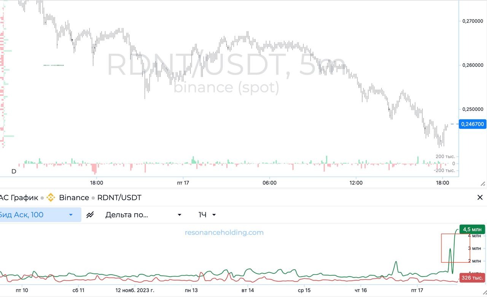Click the green 4,5 млн value label
This screenshot has width=487, height=297.
tap(472, 229)
